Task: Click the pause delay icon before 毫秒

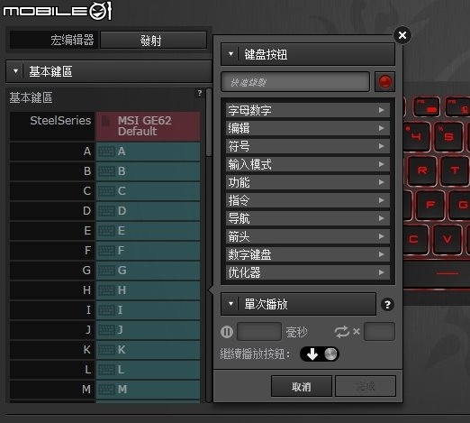Action: pyautogui.click(x=227, y=332)
